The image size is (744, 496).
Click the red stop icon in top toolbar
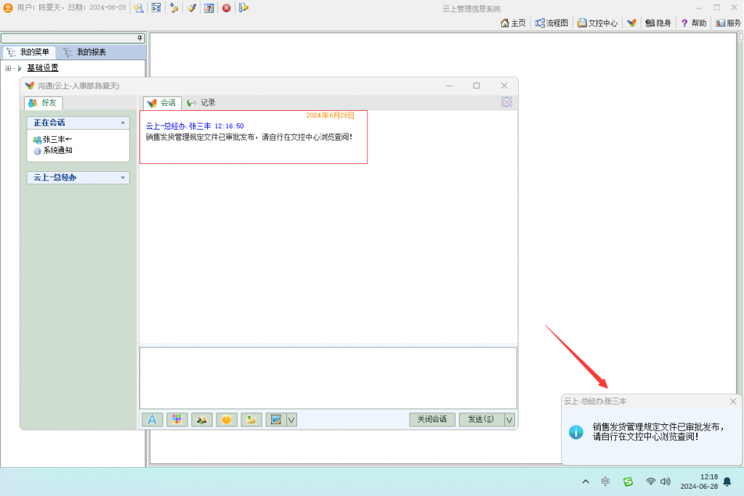(226, 8)
